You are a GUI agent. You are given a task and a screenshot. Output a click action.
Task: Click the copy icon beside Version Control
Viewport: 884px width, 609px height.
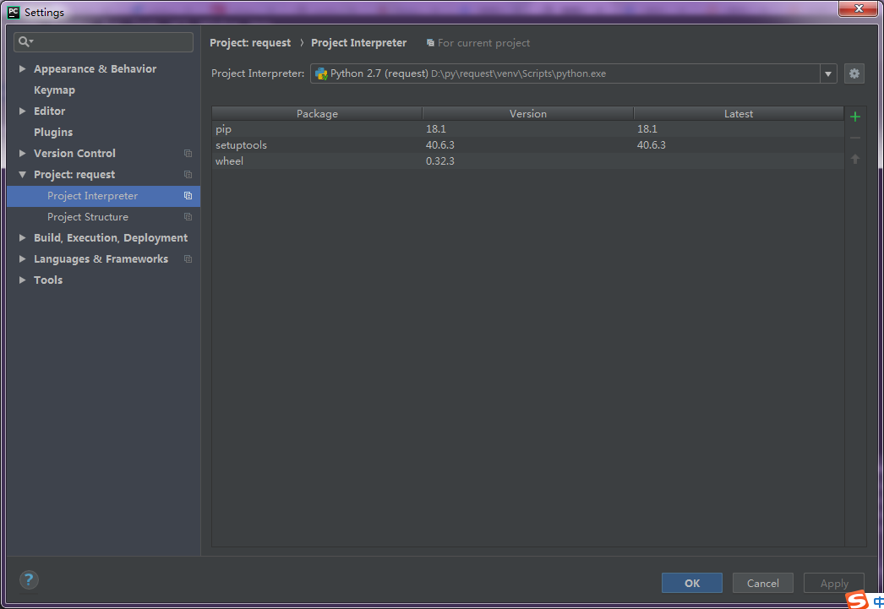pos(188,153)
